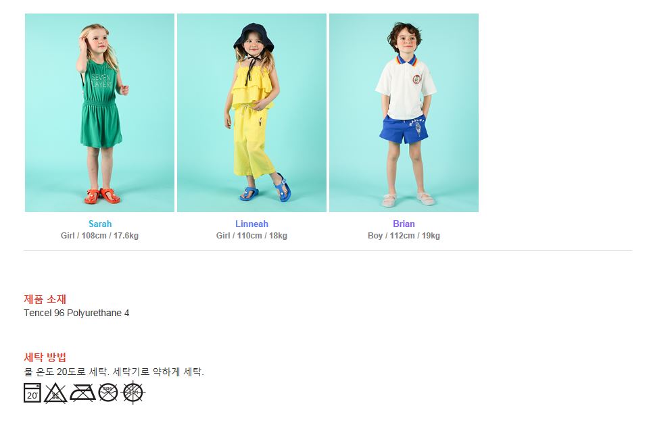Click the 제품 소재 heading

pos(45,299)
